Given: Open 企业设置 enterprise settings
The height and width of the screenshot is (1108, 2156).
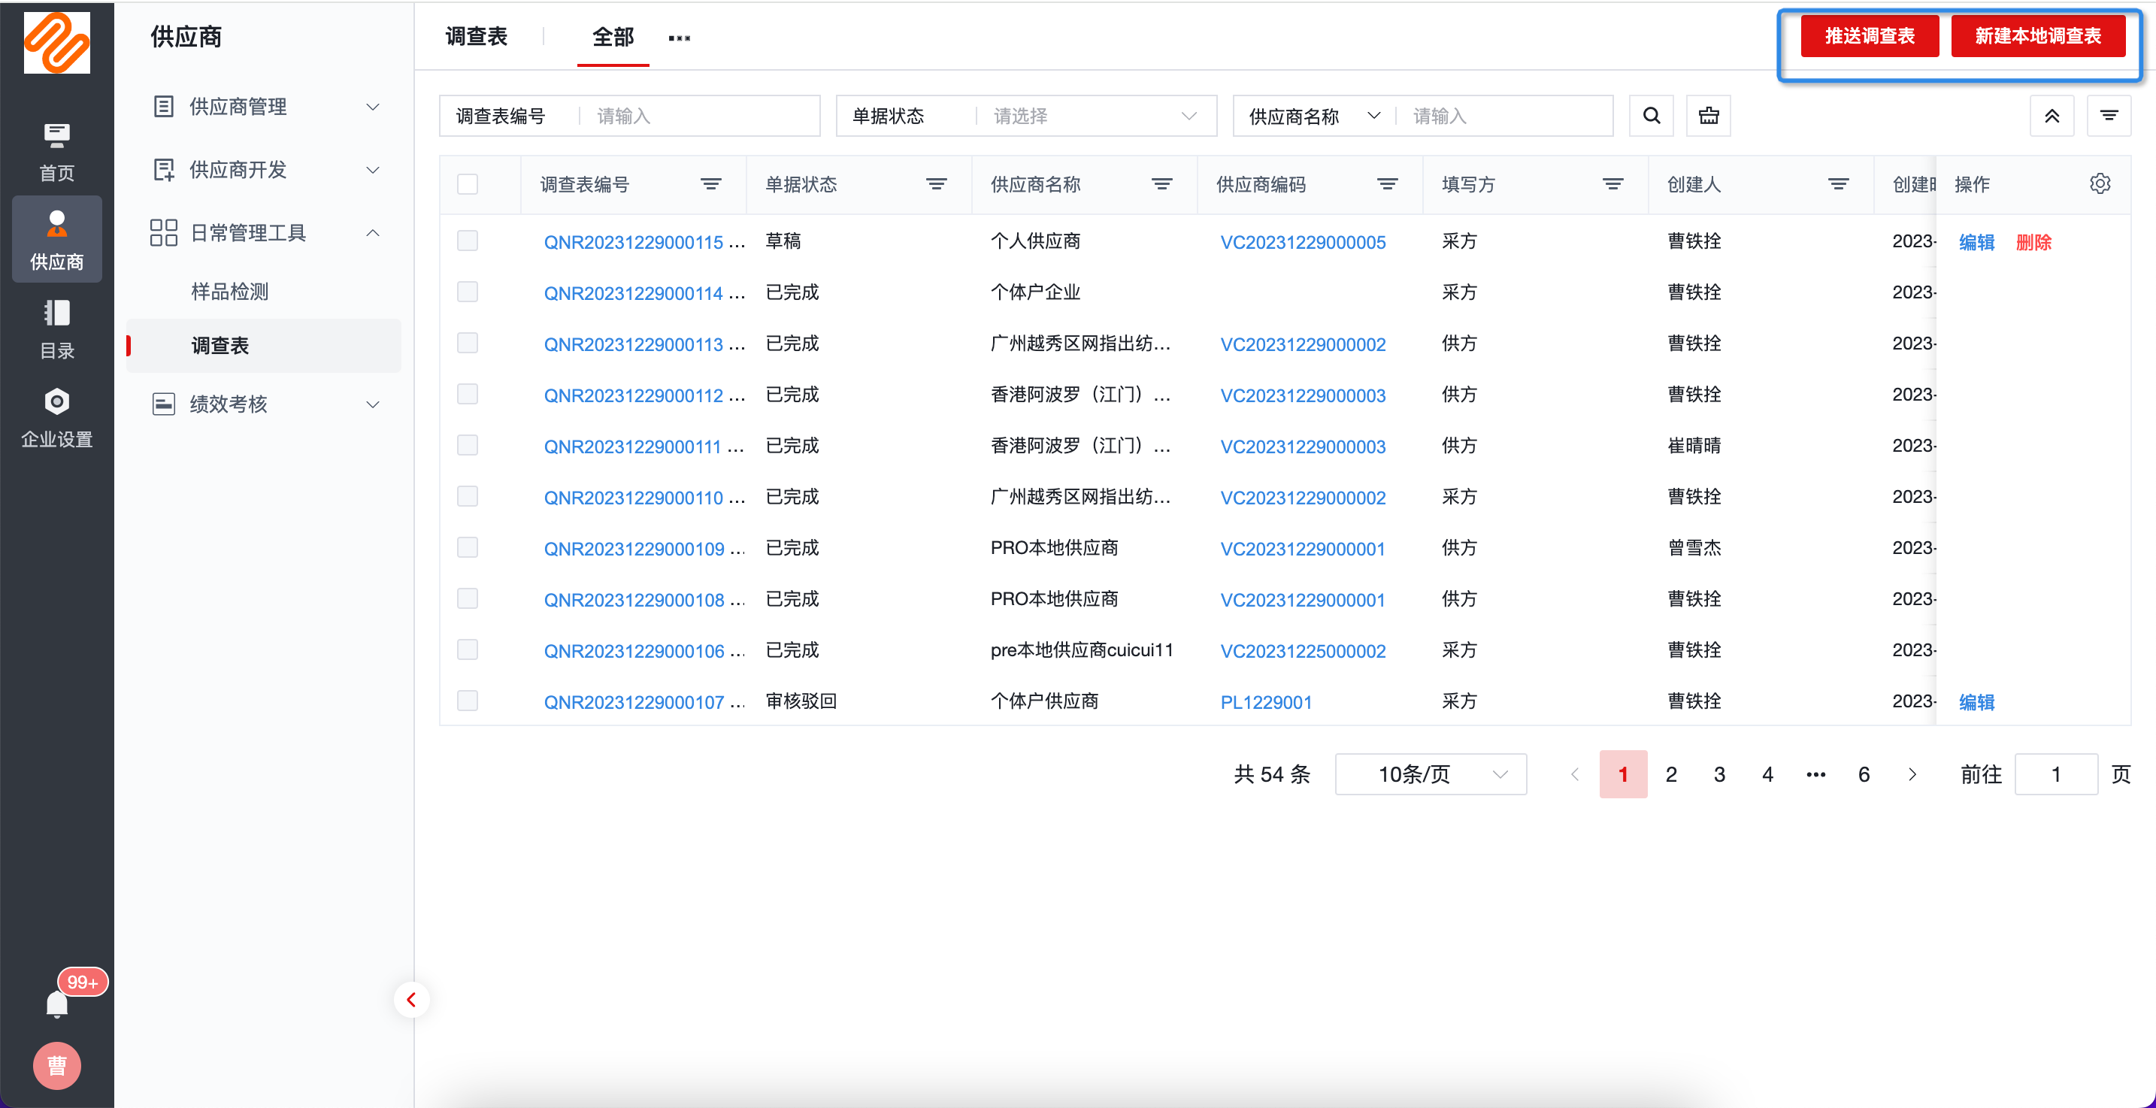Looking at the screenshot, I should tap(57, 418).
